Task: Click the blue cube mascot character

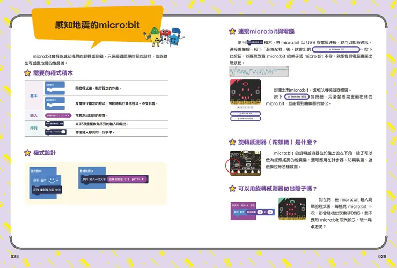Action: (175, 37)
